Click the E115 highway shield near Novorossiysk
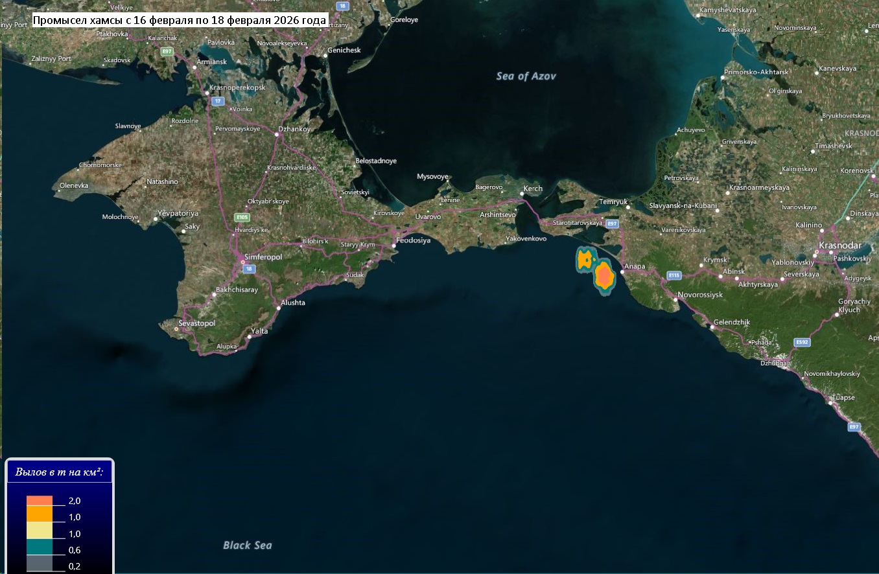879x574 pixels. point(675,275)
